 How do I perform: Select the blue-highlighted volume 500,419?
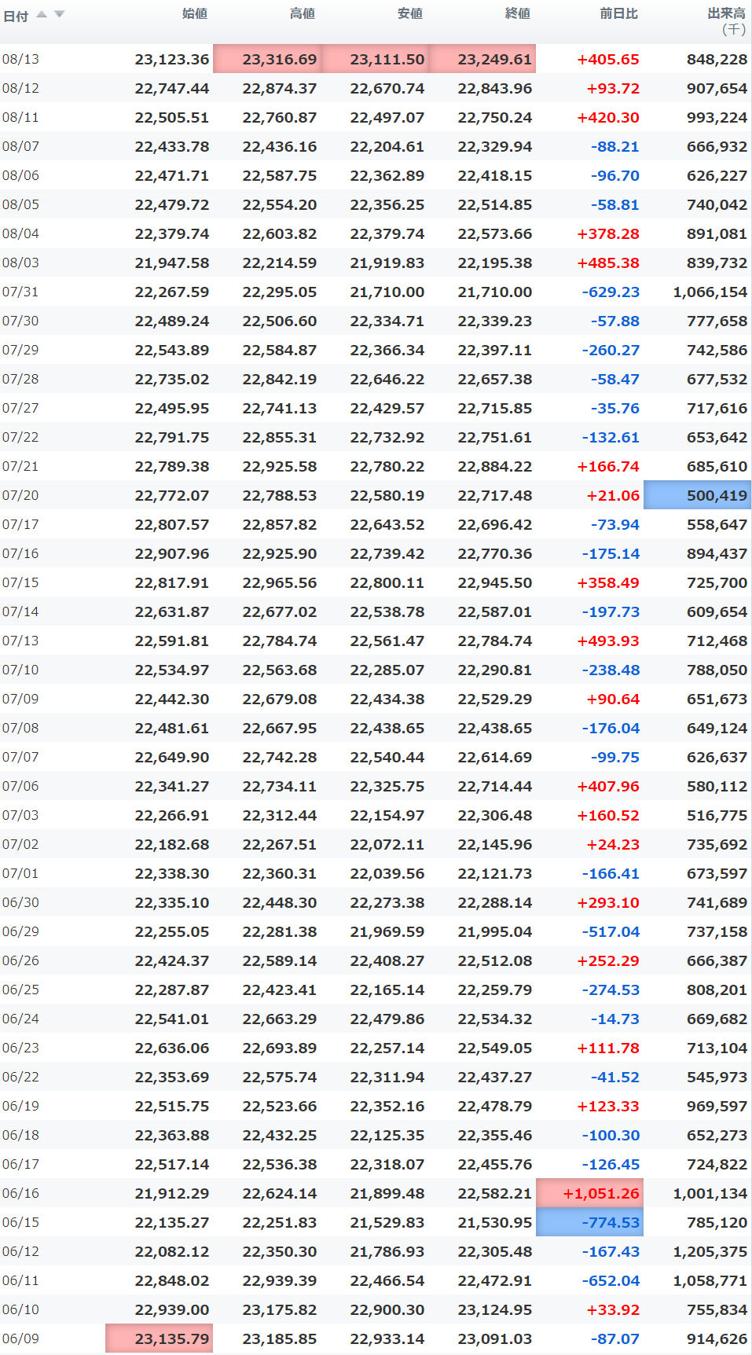(x=697, y=495)
